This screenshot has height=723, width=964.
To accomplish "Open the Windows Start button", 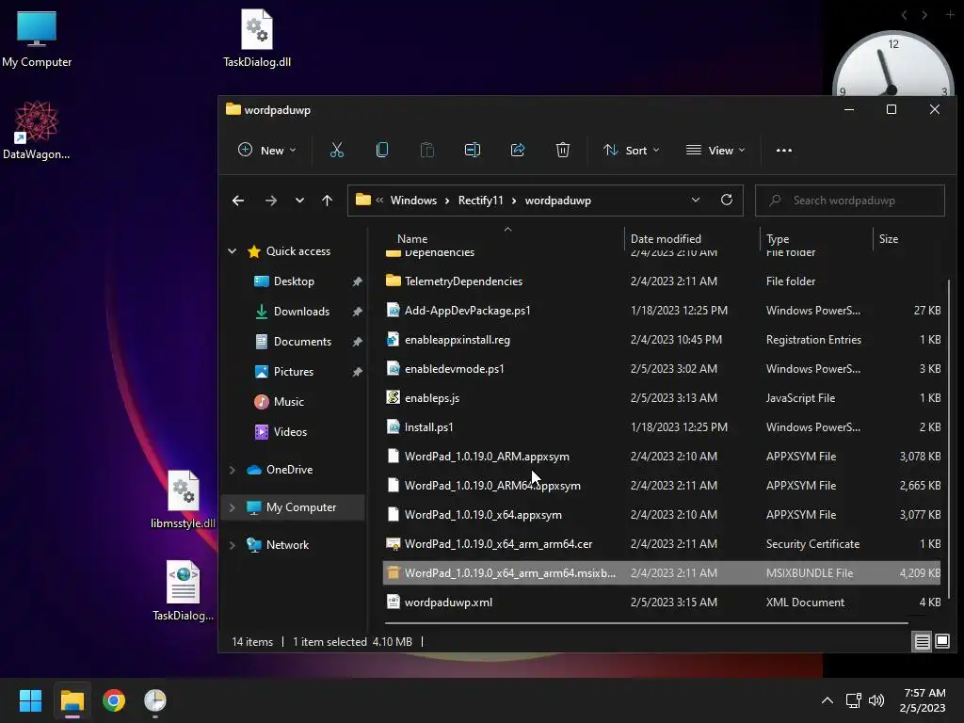I will coord(30,700).
